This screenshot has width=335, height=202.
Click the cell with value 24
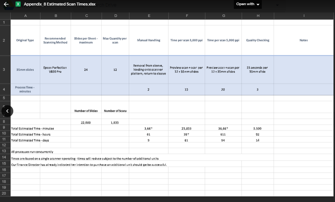coord(86,70)
